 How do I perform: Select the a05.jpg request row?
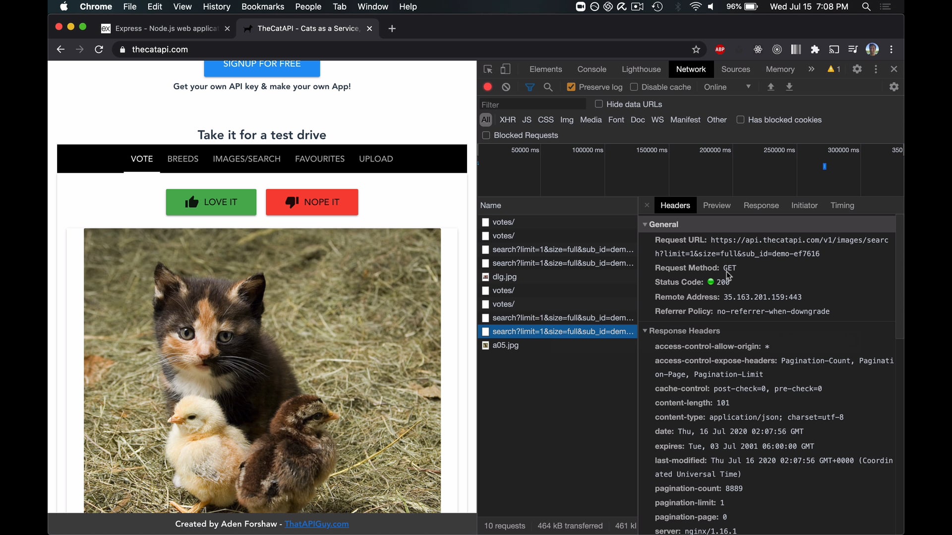pos(557,345)
